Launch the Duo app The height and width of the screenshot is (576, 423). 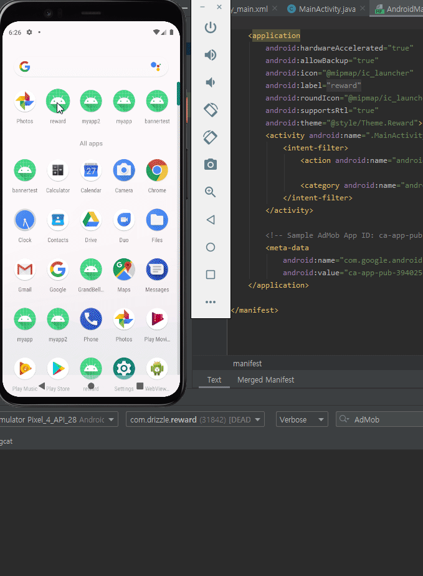coord(124,220)
